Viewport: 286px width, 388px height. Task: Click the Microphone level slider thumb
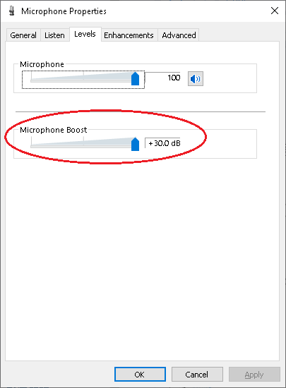tap(135, 79)
